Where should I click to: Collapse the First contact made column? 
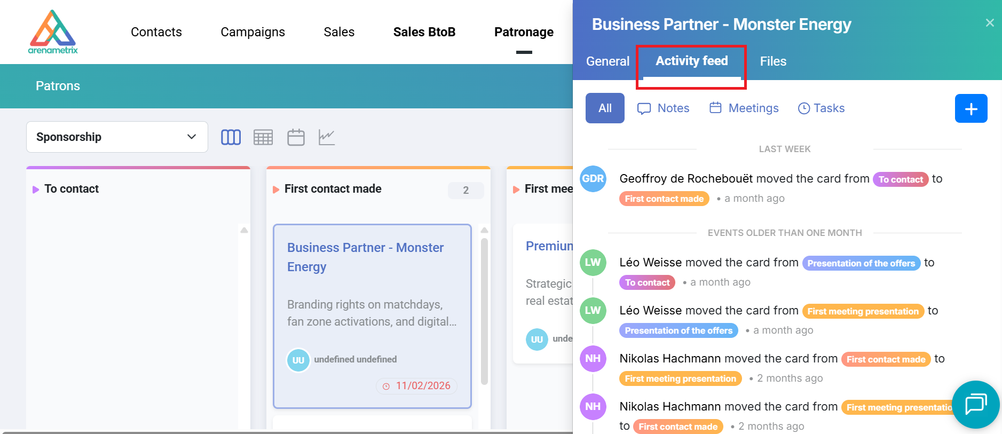[x=276, y=190]
